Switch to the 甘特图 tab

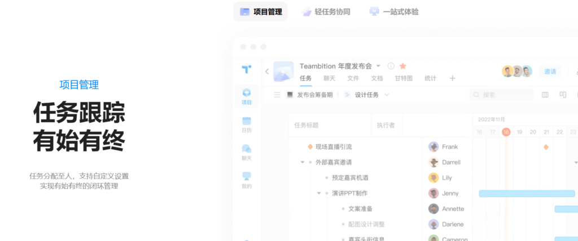404,78
